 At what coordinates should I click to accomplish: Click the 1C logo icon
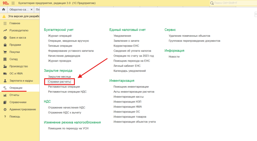pyautogui.click(x=6, y=3)
